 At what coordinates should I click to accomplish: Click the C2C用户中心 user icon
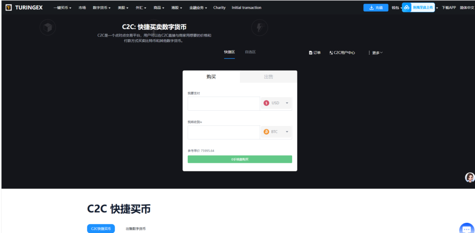click(x=331, y=53)
